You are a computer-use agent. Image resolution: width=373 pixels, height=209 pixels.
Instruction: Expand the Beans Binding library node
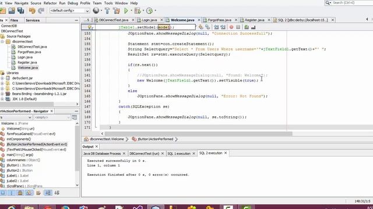[x=2, y=94]
